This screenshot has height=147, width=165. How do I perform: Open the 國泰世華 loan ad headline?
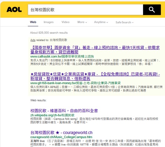point(95,50)
